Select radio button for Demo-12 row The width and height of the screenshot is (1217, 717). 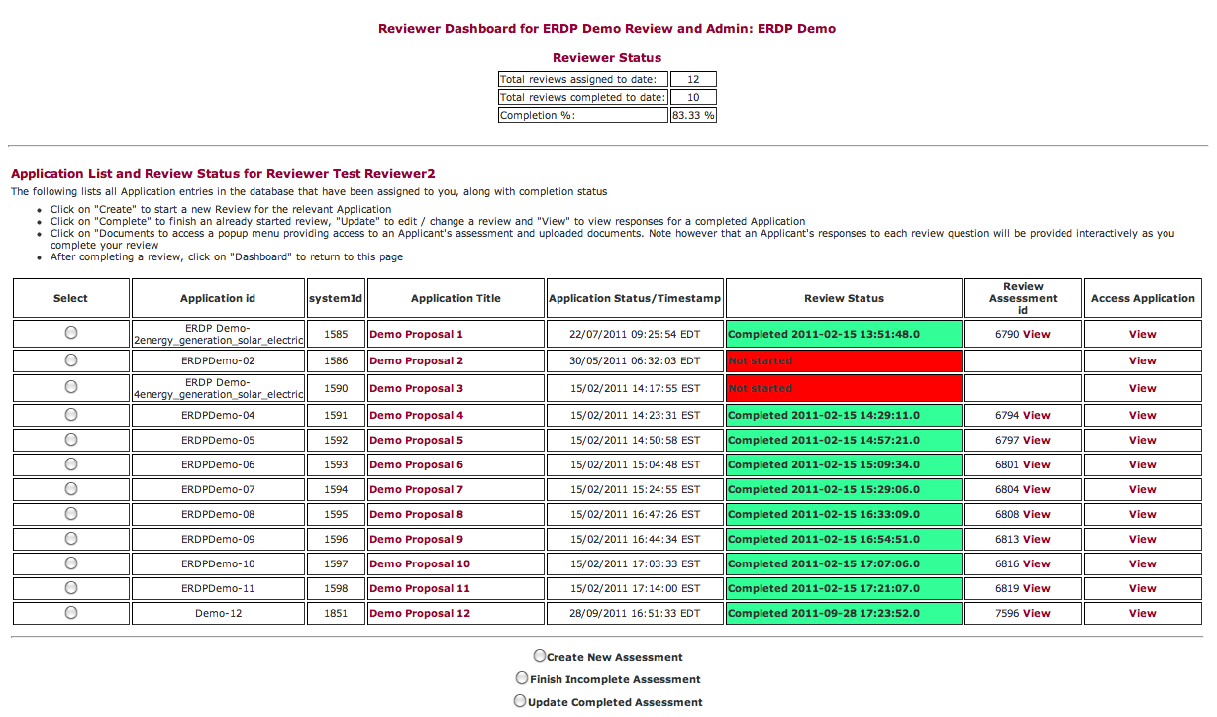pyautogui.click(x=71, y=613)
